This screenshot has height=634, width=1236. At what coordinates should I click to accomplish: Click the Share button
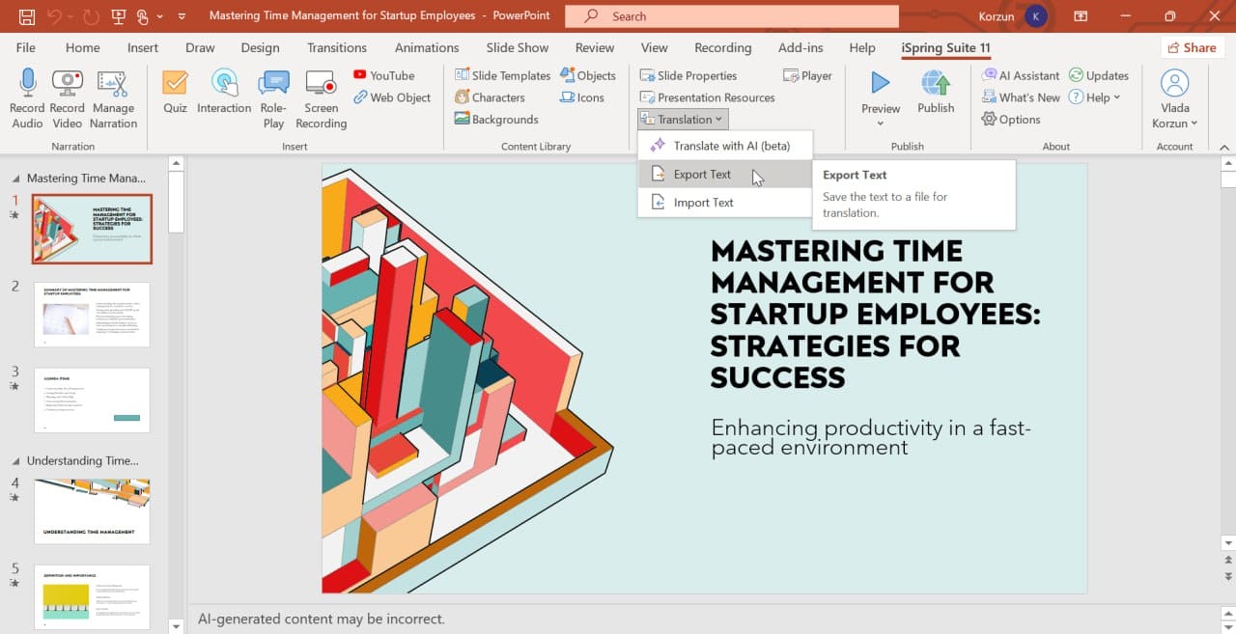coord(1192,47)
